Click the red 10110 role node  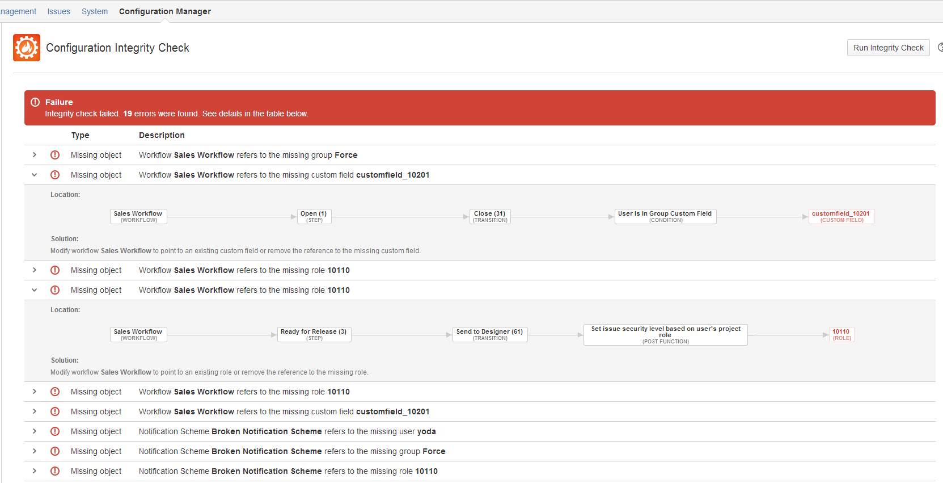tap(841, 335)
